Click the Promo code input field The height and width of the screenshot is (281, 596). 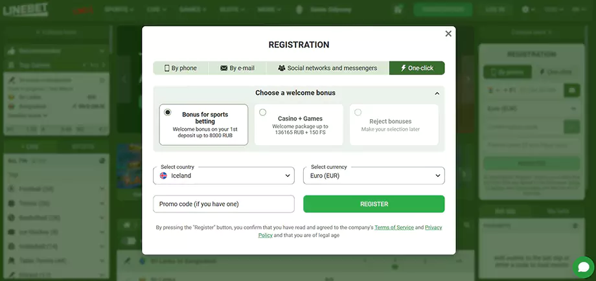(224, 204)
